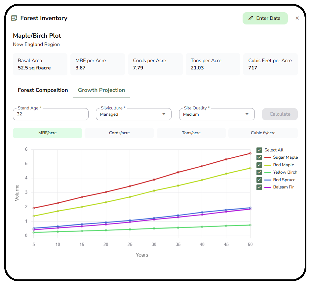Uncheck the Sugar Maple series checkbox
Viewport: 310px width, 285px height.
point(259,157)
